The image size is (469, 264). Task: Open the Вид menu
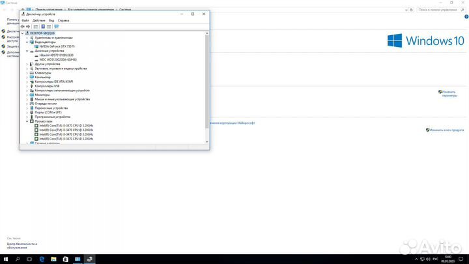(x=51, y=20)
